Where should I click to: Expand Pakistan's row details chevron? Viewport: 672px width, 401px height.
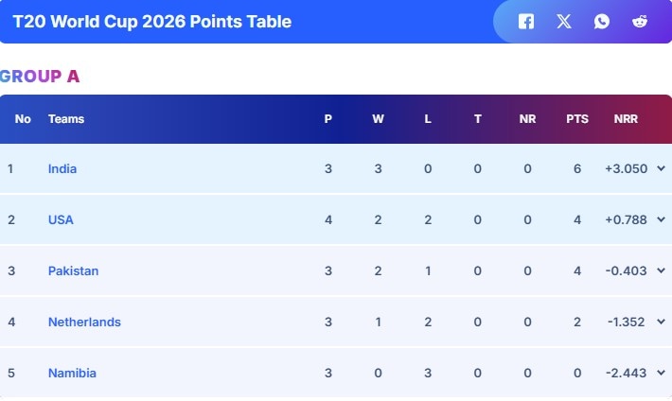(x=661, y=270)
